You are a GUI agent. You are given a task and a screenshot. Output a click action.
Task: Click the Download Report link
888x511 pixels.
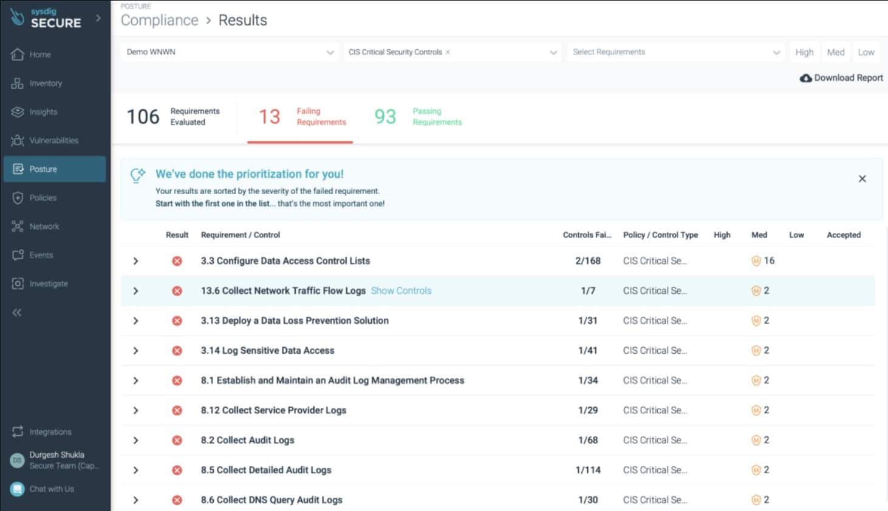(841, 78)
